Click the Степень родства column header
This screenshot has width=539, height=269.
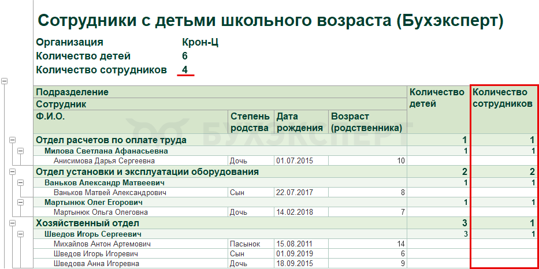(251, 122)
